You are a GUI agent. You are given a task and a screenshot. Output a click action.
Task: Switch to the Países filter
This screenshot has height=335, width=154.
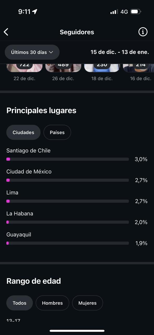pos(57,132)
